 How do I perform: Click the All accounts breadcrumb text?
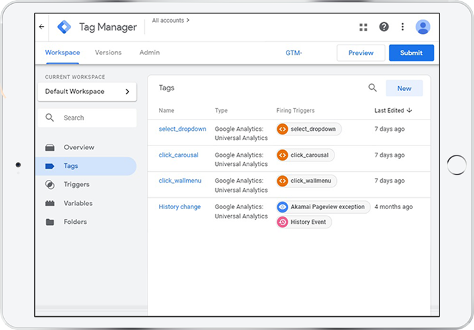pos(168,20)
